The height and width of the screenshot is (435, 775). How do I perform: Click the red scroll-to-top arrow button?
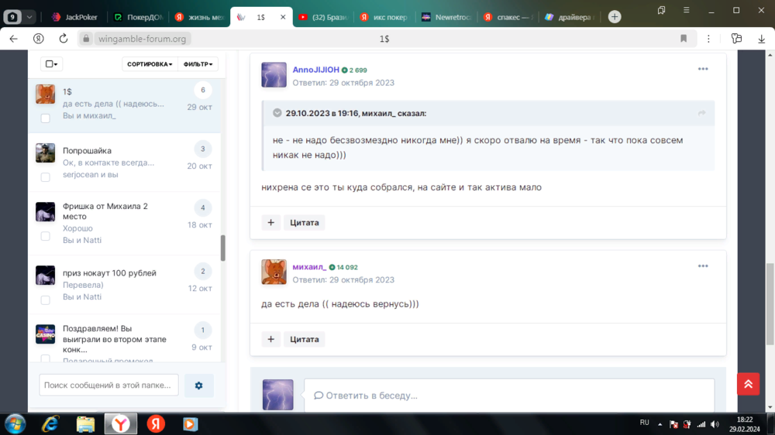[748, 384]
